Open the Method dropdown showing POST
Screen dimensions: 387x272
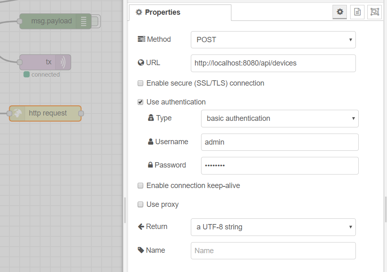273,40
